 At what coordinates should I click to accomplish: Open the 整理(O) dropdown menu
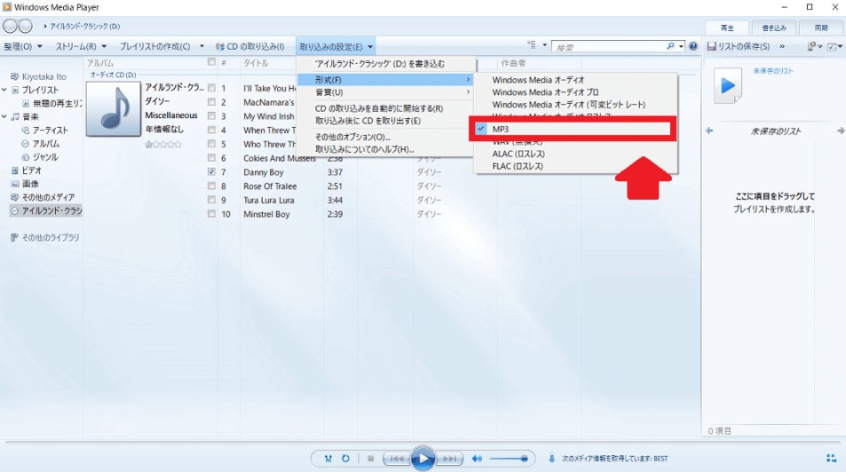click(23, 46)
